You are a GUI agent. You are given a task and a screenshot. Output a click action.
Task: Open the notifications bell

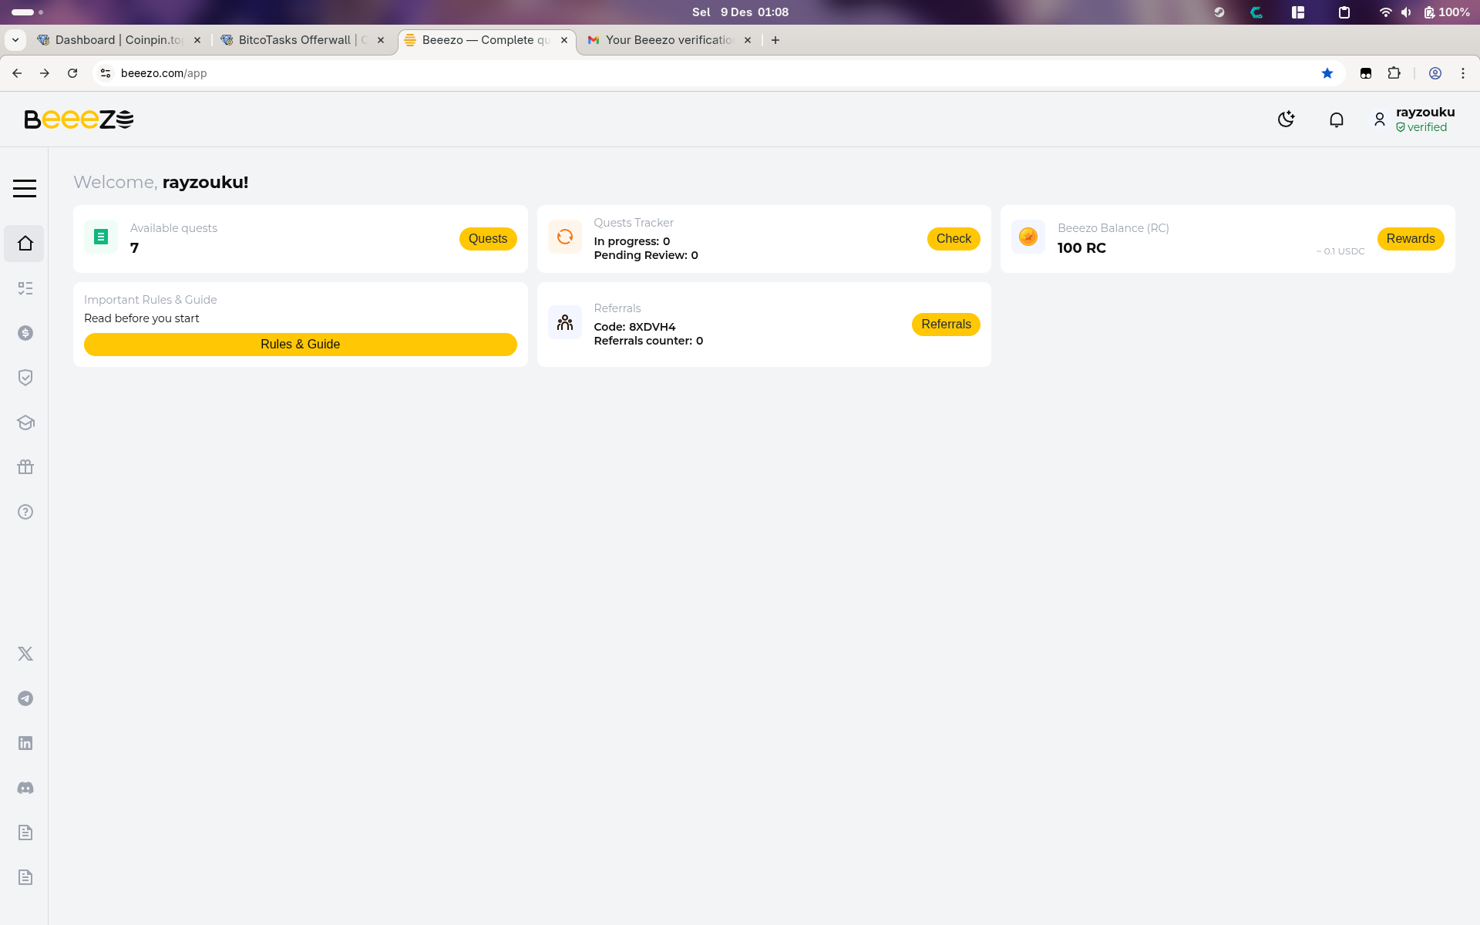[x=1337, y=119]
